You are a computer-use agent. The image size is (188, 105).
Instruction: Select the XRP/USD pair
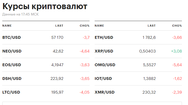click(x=104, y=51)
